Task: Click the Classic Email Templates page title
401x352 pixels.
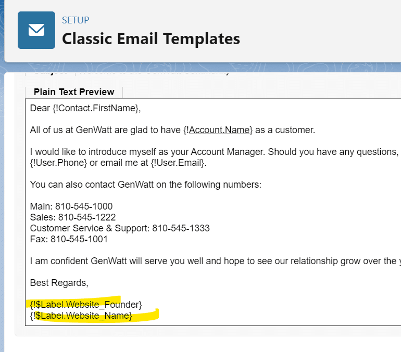Action: pos(151,39)
